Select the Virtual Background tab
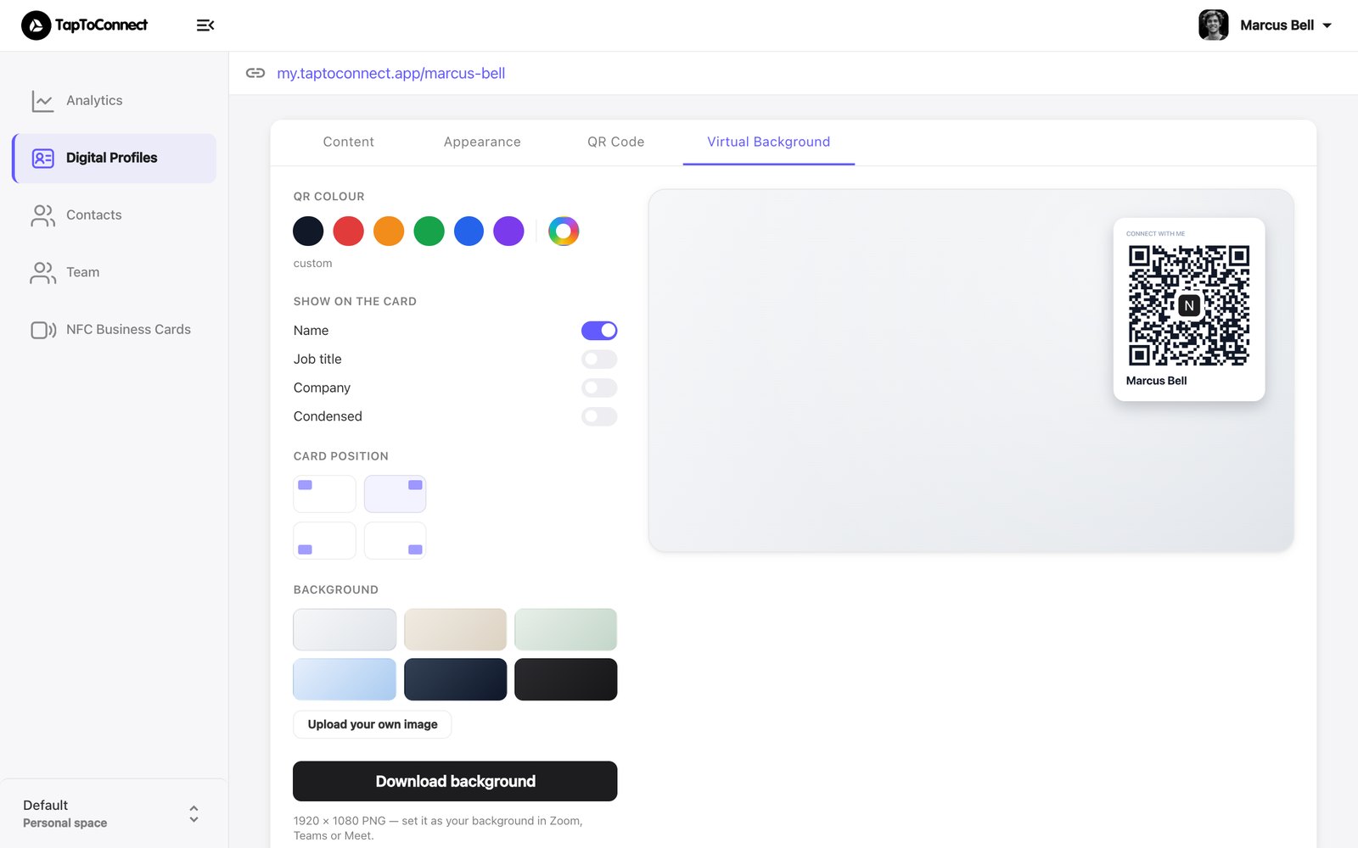This screenshot has width=1358, height=848. [x=769, y=142]
